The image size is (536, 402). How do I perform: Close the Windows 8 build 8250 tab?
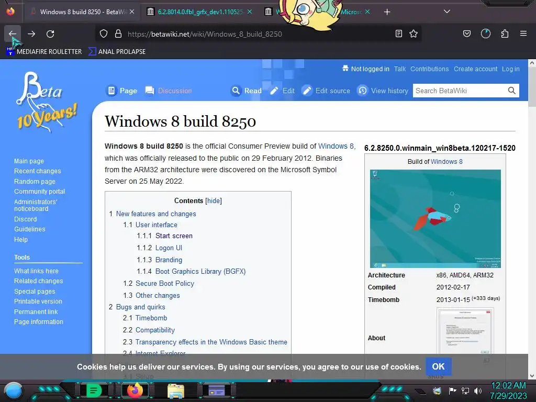click(132, 12)
